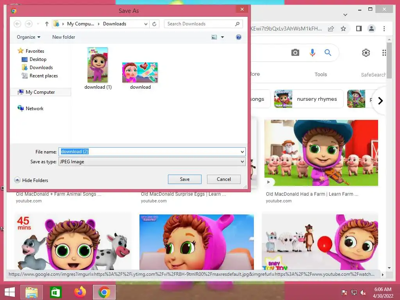Refresh the Downloads folder view
The image size is (400, 300).
click(154, 24)
